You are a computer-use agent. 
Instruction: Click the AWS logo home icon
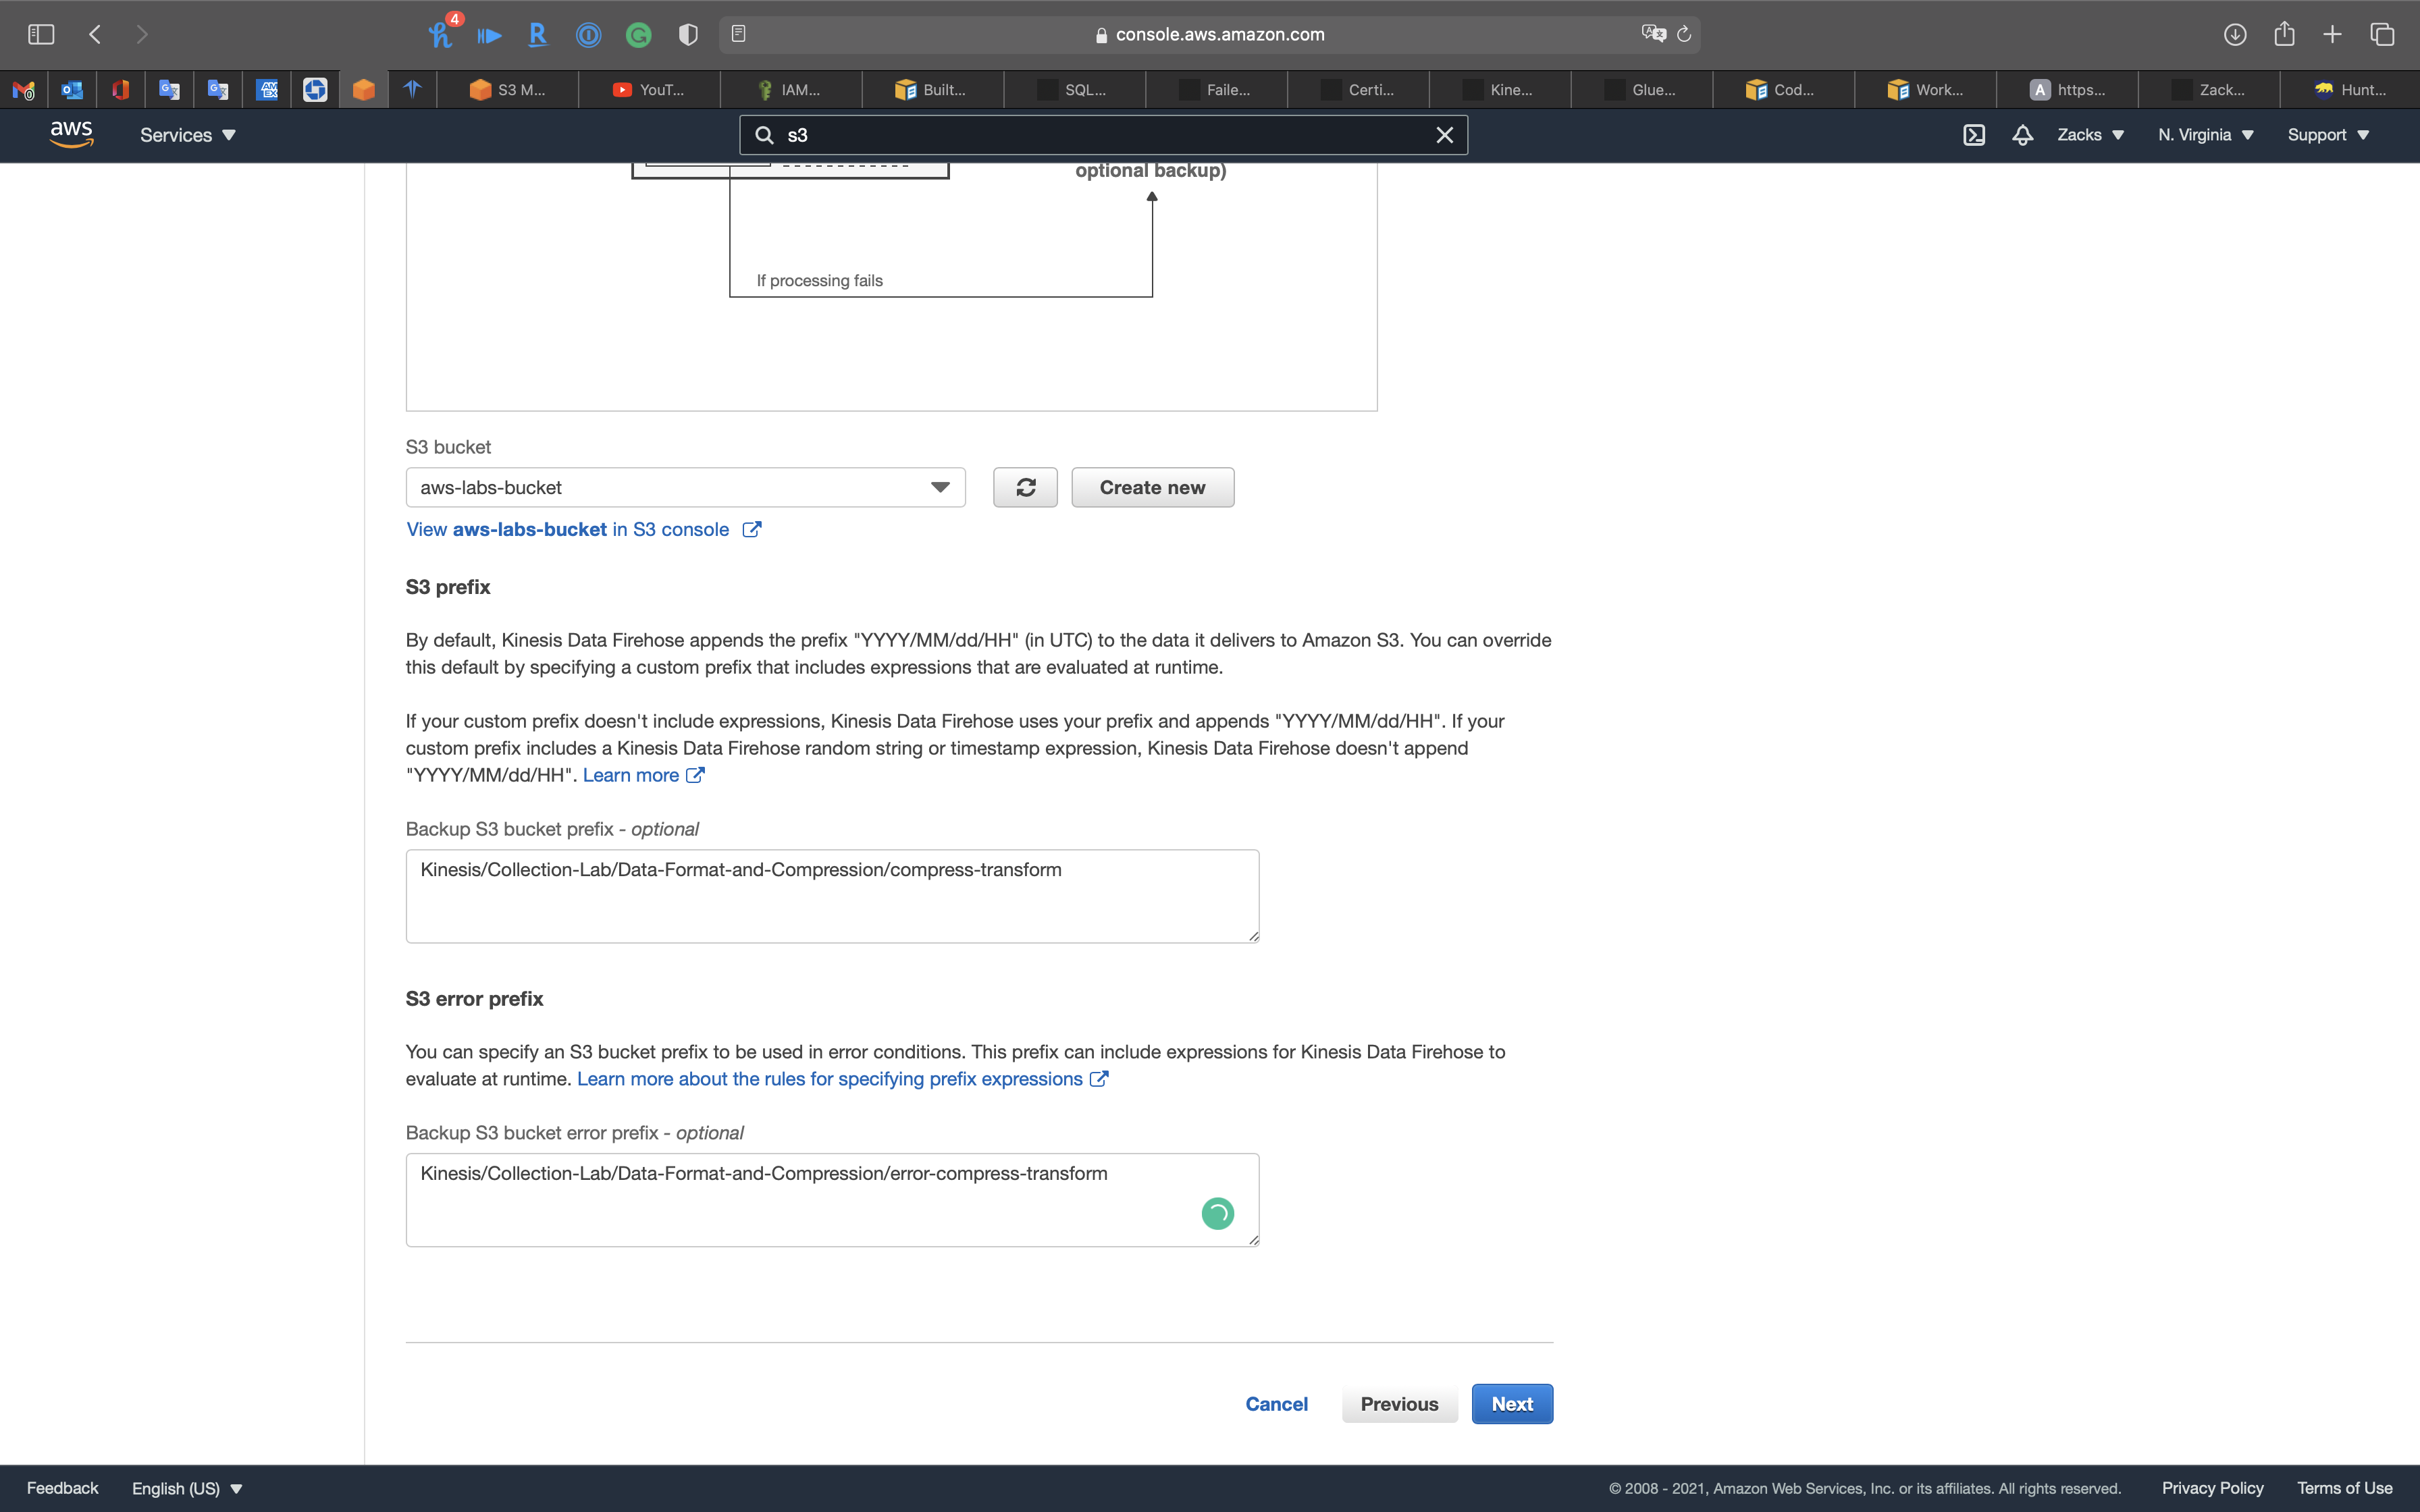(x=71, y=134)
